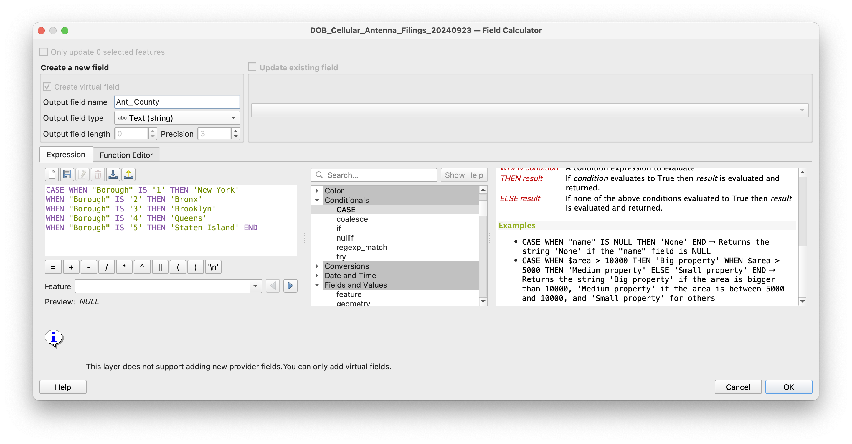Collapse the Conditionals function group
Image resolution: width=852 pixels, height=444 pixels.
(x=317, y=200)
